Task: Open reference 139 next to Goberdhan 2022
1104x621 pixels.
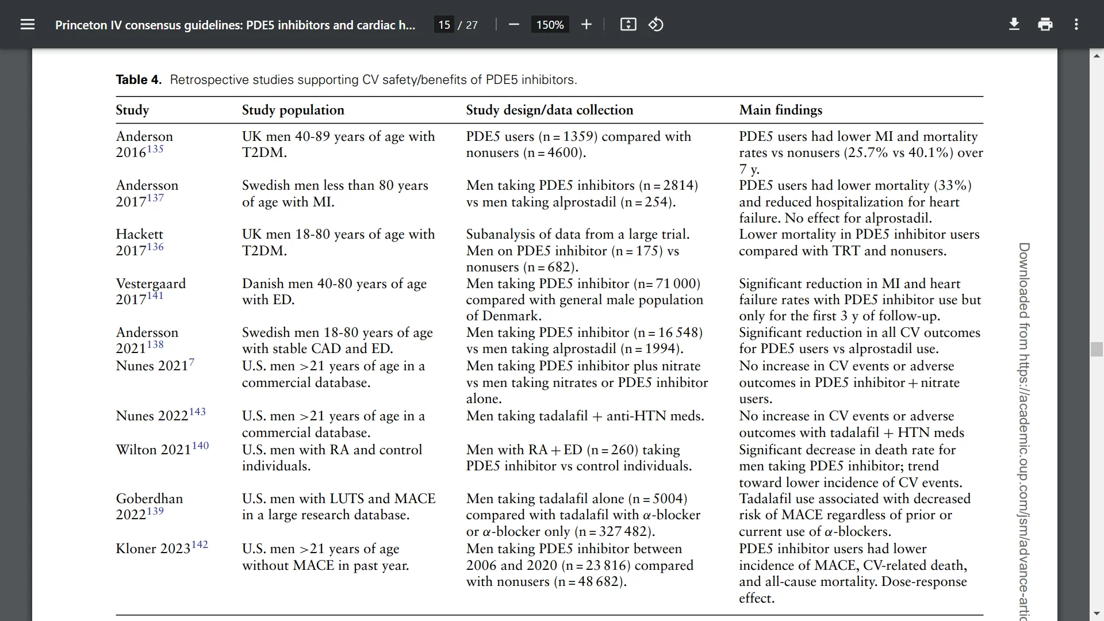Action: click(155, 511)
